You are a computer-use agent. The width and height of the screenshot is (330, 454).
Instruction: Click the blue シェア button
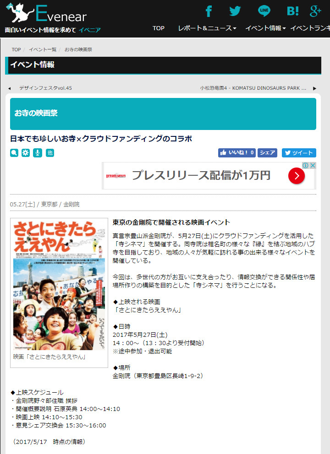point(267,152)
